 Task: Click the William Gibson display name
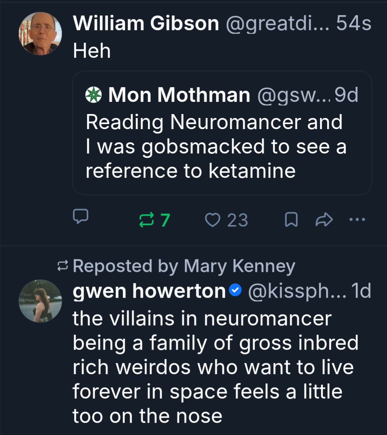pyautogui.click(x=146, y=24)
